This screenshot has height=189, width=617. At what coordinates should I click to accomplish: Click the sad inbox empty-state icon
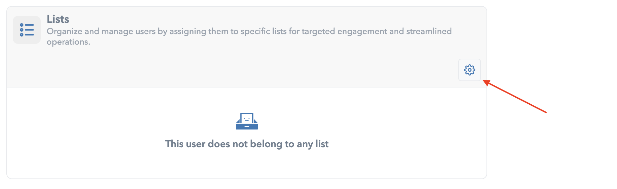pos(247,121)
